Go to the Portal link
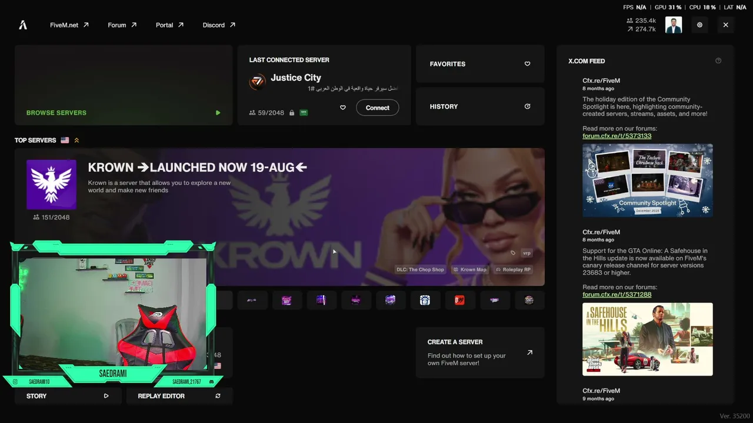Viewport: 753px width, 423px height. click(170, 25)
